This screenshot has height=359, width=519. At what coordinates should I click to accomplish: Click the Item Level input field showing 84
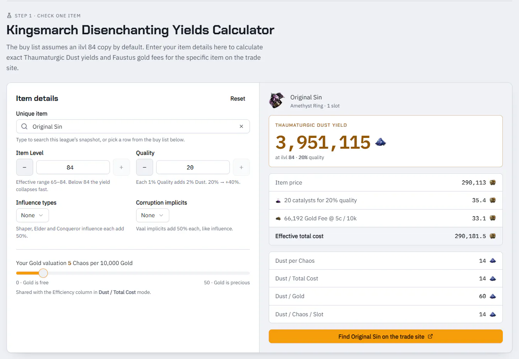[x=73, y=167]
